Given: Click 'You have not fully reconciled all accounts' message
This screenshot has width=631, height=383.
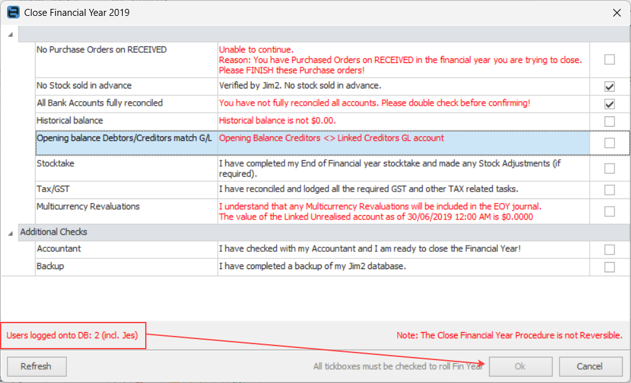Looking at the screenshot, I should (374, 103).
